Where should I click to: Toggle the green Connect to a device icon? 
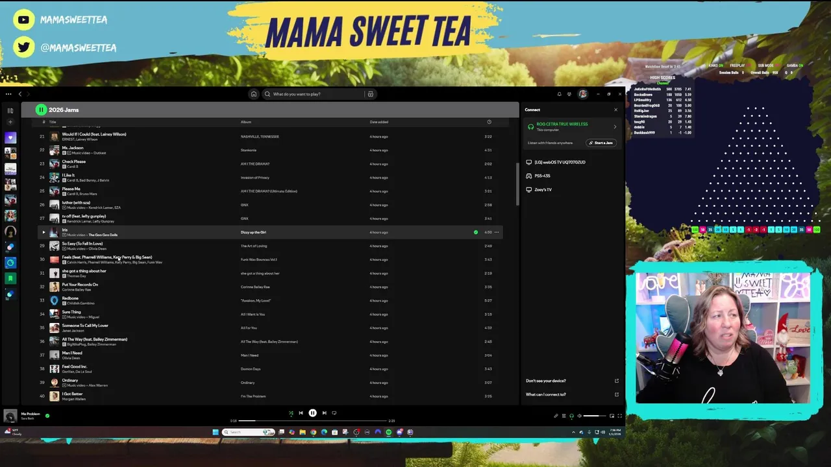coord(571,416)
